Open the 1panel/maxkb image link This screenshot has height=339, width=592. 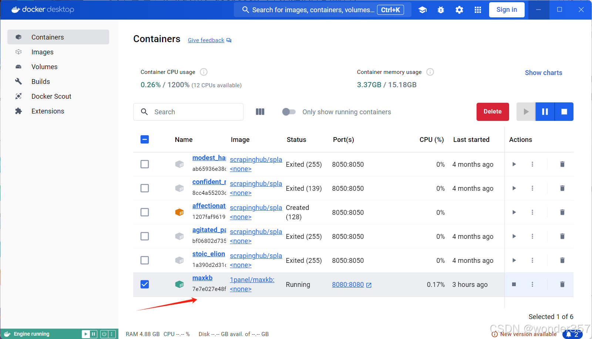(x=252, y=280)
